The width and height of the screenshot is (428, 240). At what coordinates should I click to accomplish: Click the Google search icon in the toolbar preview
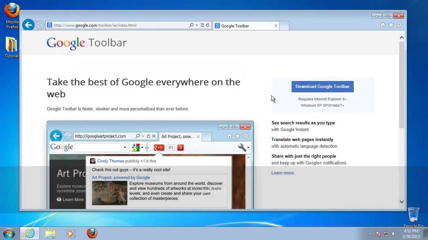pos(136,147)
